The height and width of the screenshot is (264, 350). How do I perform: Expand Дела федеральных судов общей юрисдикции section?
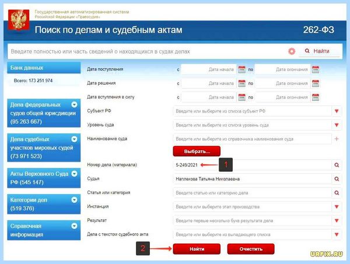click(74, 104)
